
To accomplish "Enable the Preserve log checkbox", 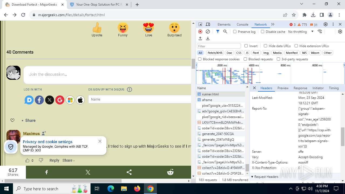I will click(x=235, y=32).
